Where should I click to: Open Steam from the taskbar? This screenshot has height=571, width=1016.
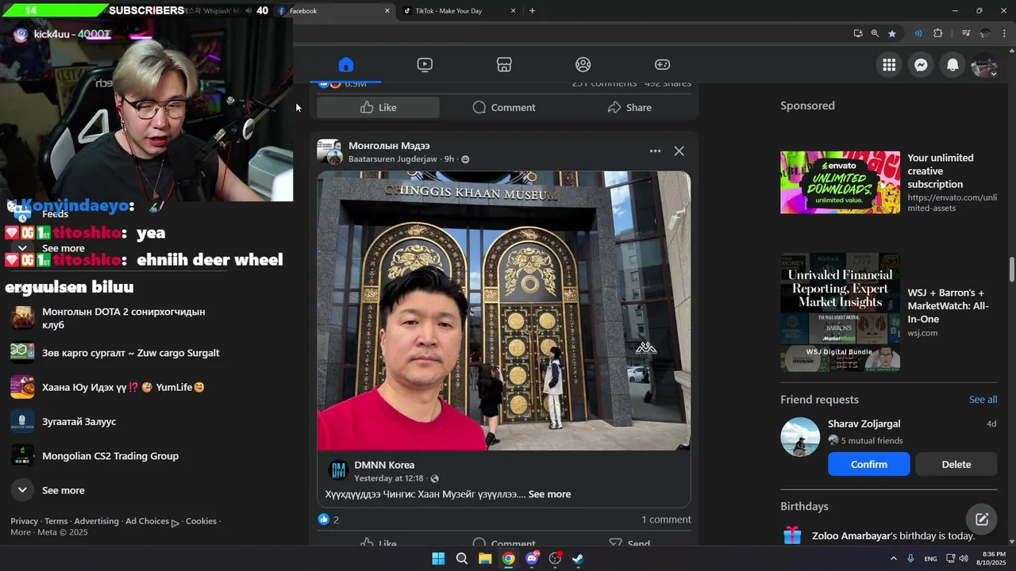point(579,559)
